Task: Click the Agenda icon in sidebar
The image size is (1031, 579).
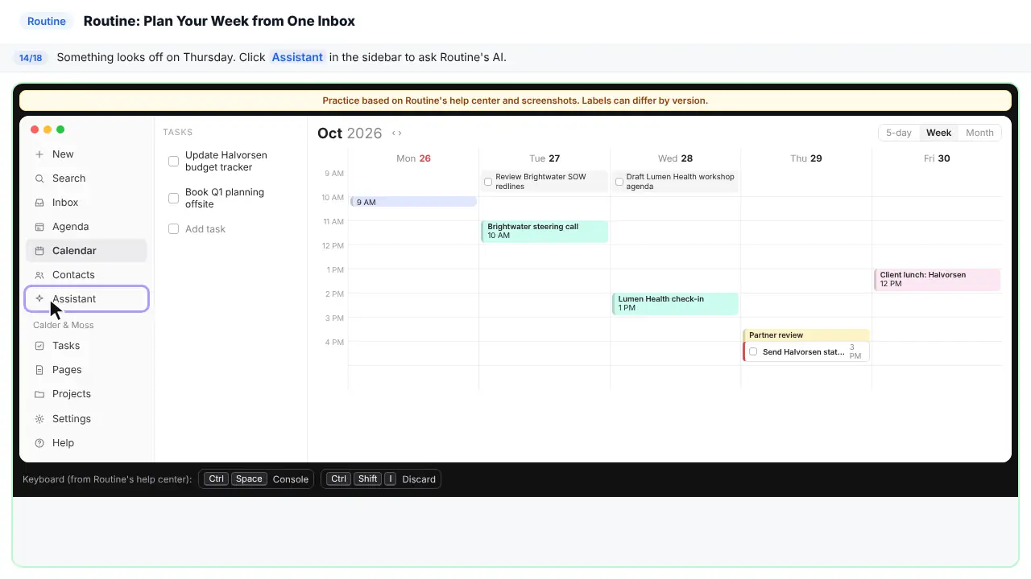Action: click(39, 227)
